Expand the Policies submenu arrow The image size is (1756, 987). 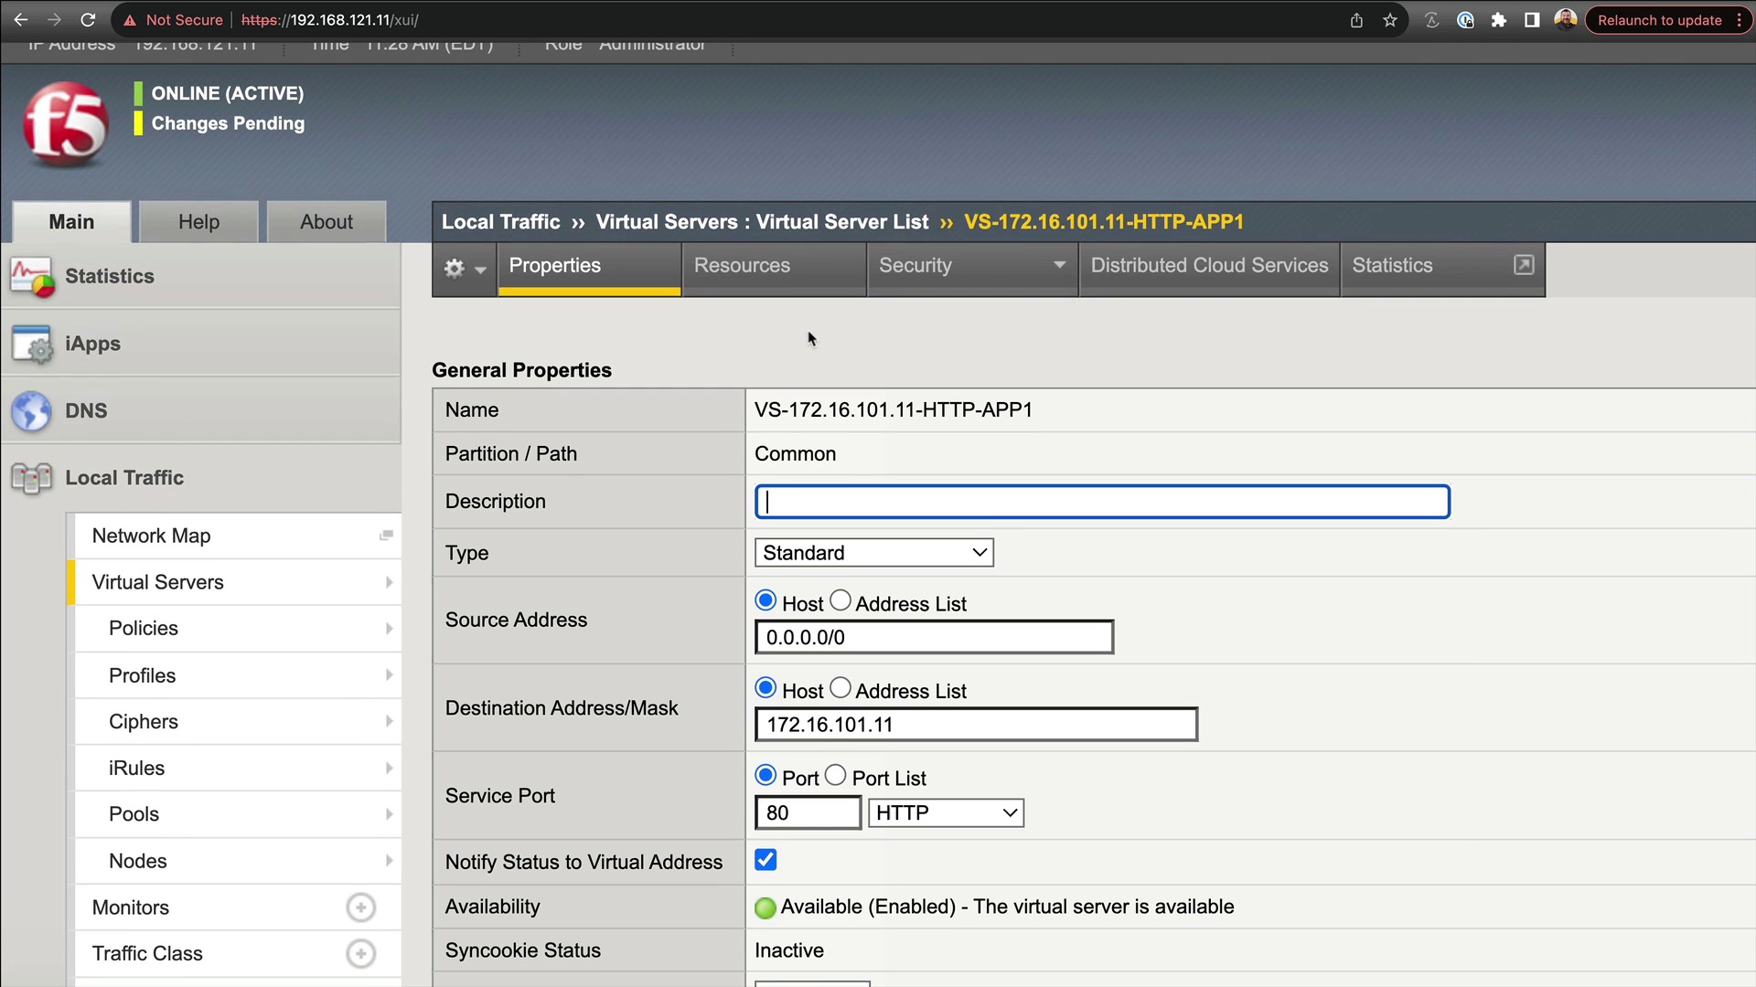389,629
